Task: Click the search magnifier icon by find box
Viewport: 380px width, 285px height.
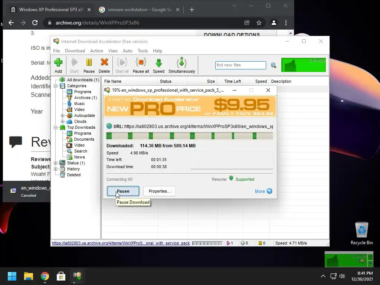Action: [x=273, y=65]
